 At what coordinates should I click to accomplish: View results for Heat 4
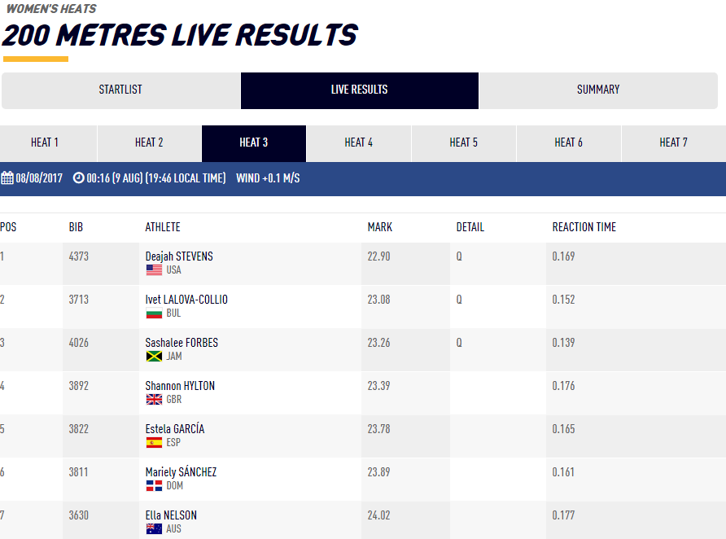(x=359, y=143)
